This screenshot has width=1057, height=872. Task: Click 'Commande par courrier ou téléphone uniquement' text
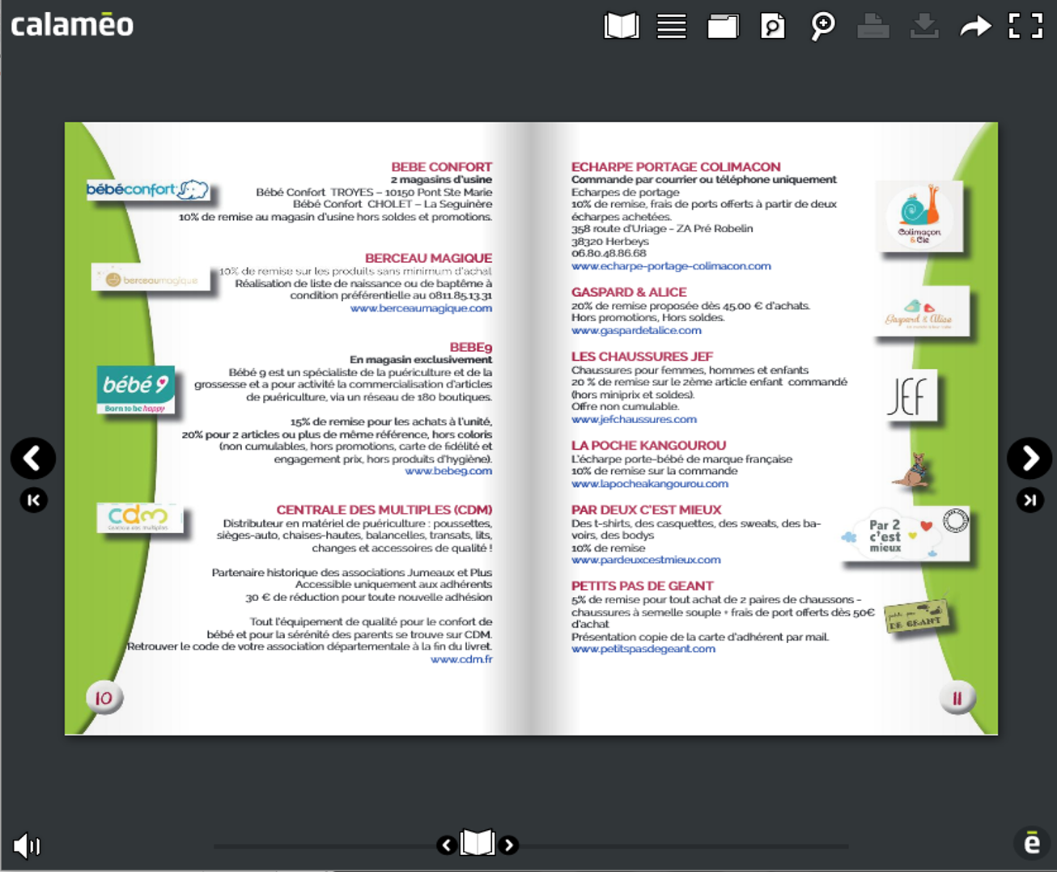click(x=704, y=180)
